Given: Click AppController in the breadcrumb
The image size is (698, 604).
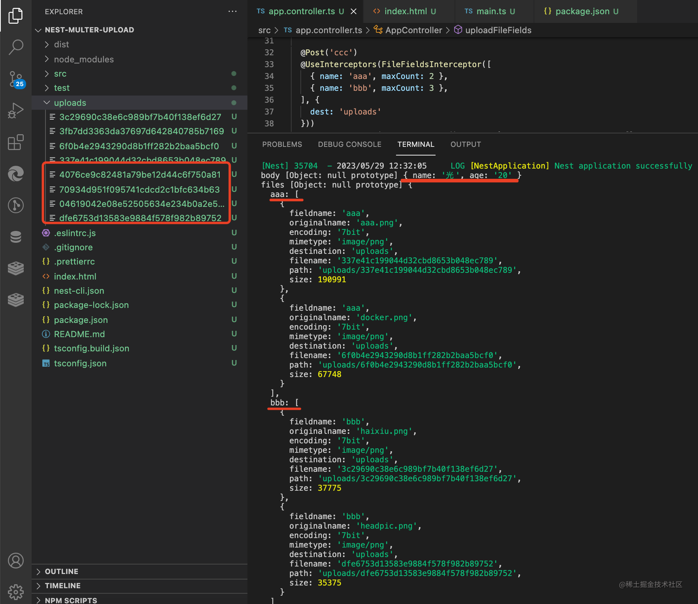Looking at the screenshot, I should pos(413,30).
